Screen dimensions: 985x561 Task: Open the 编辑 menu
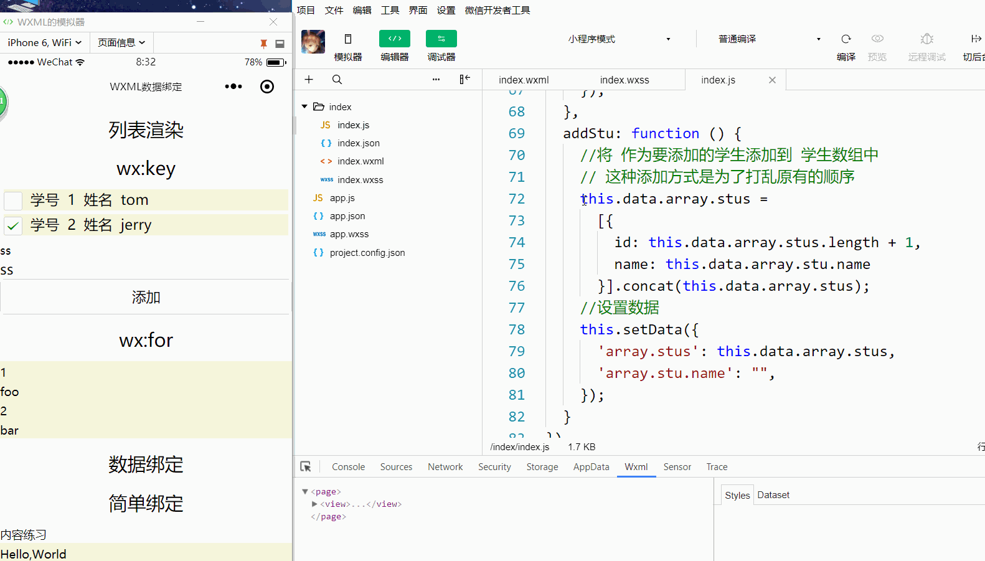(x=362, y=10)
